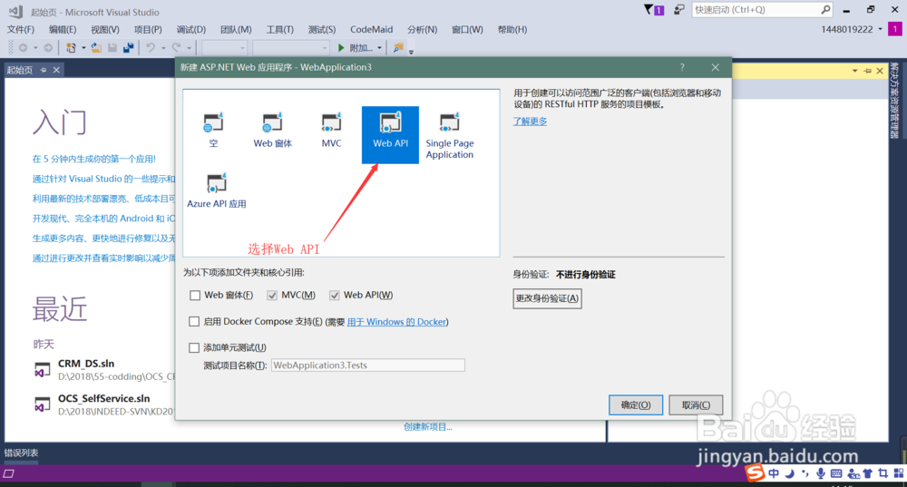Click the find in files toolbar icon
Image resolution: width=907 pixels, height=487 pixels.
click(398, 48)
